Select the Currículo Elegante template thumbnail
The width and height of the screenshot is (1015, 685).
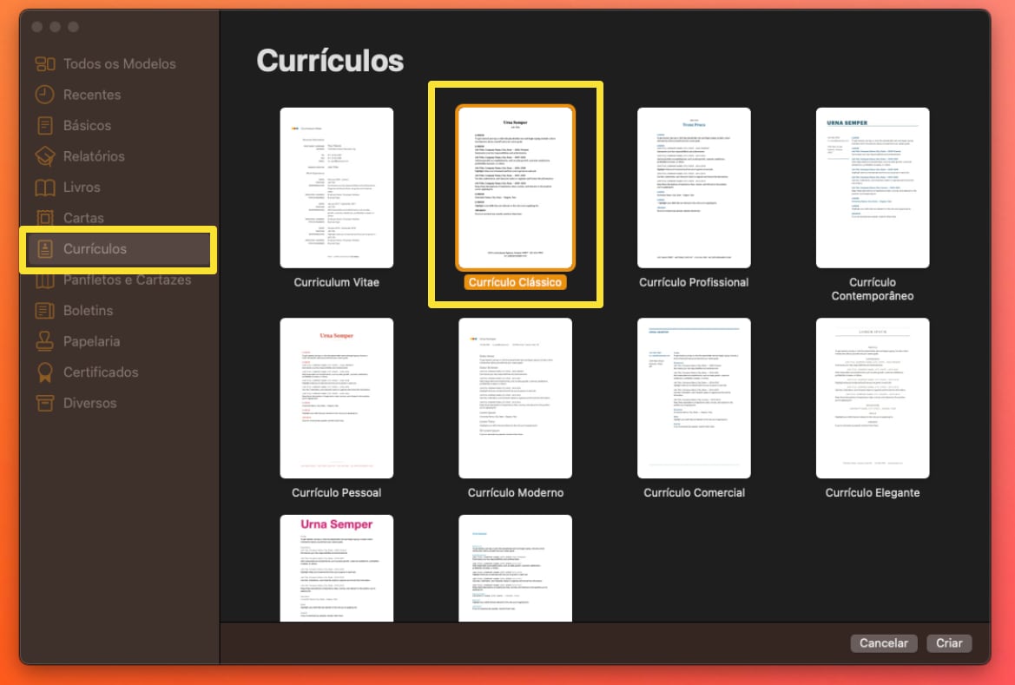pyautogui.click(x=873, y=398)
